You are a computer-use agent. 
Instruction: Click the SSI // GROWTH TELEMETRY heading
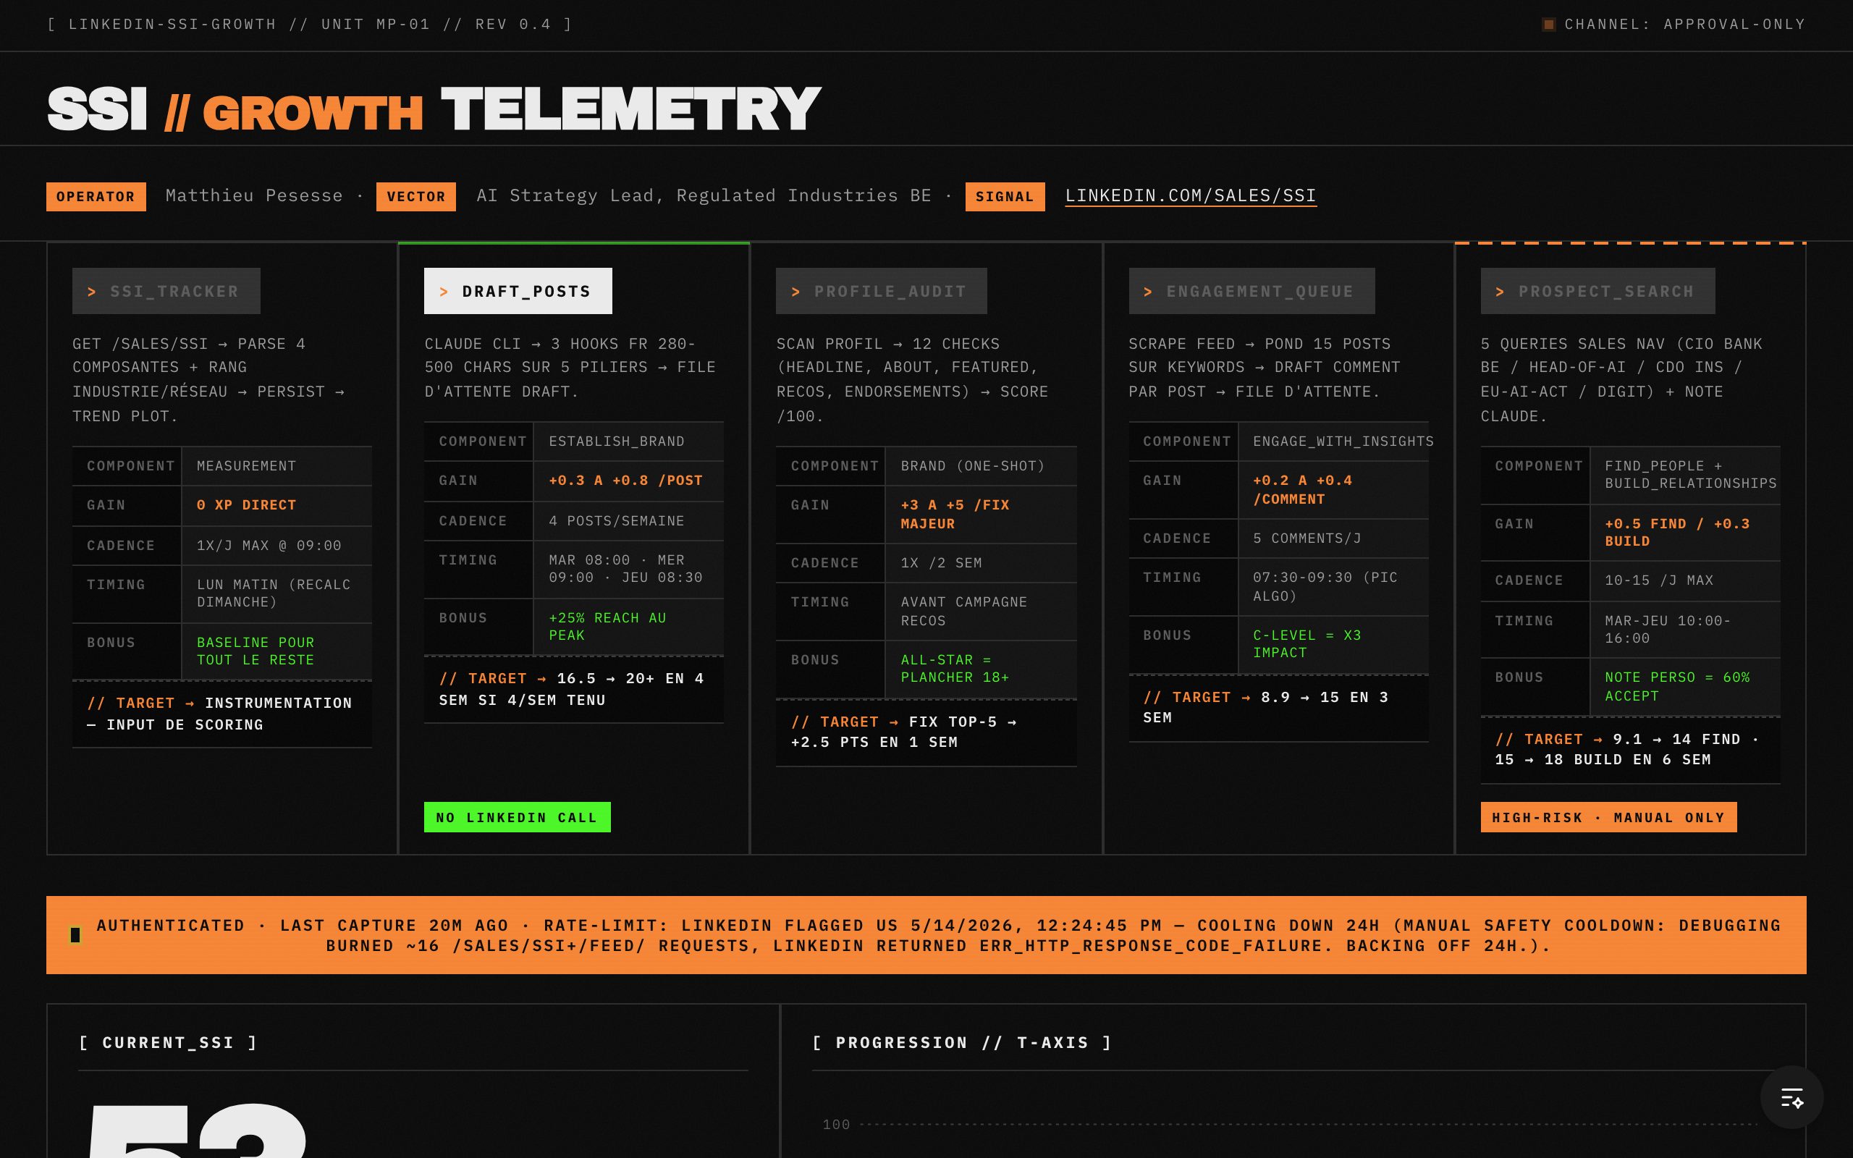(x=434, y=109)
